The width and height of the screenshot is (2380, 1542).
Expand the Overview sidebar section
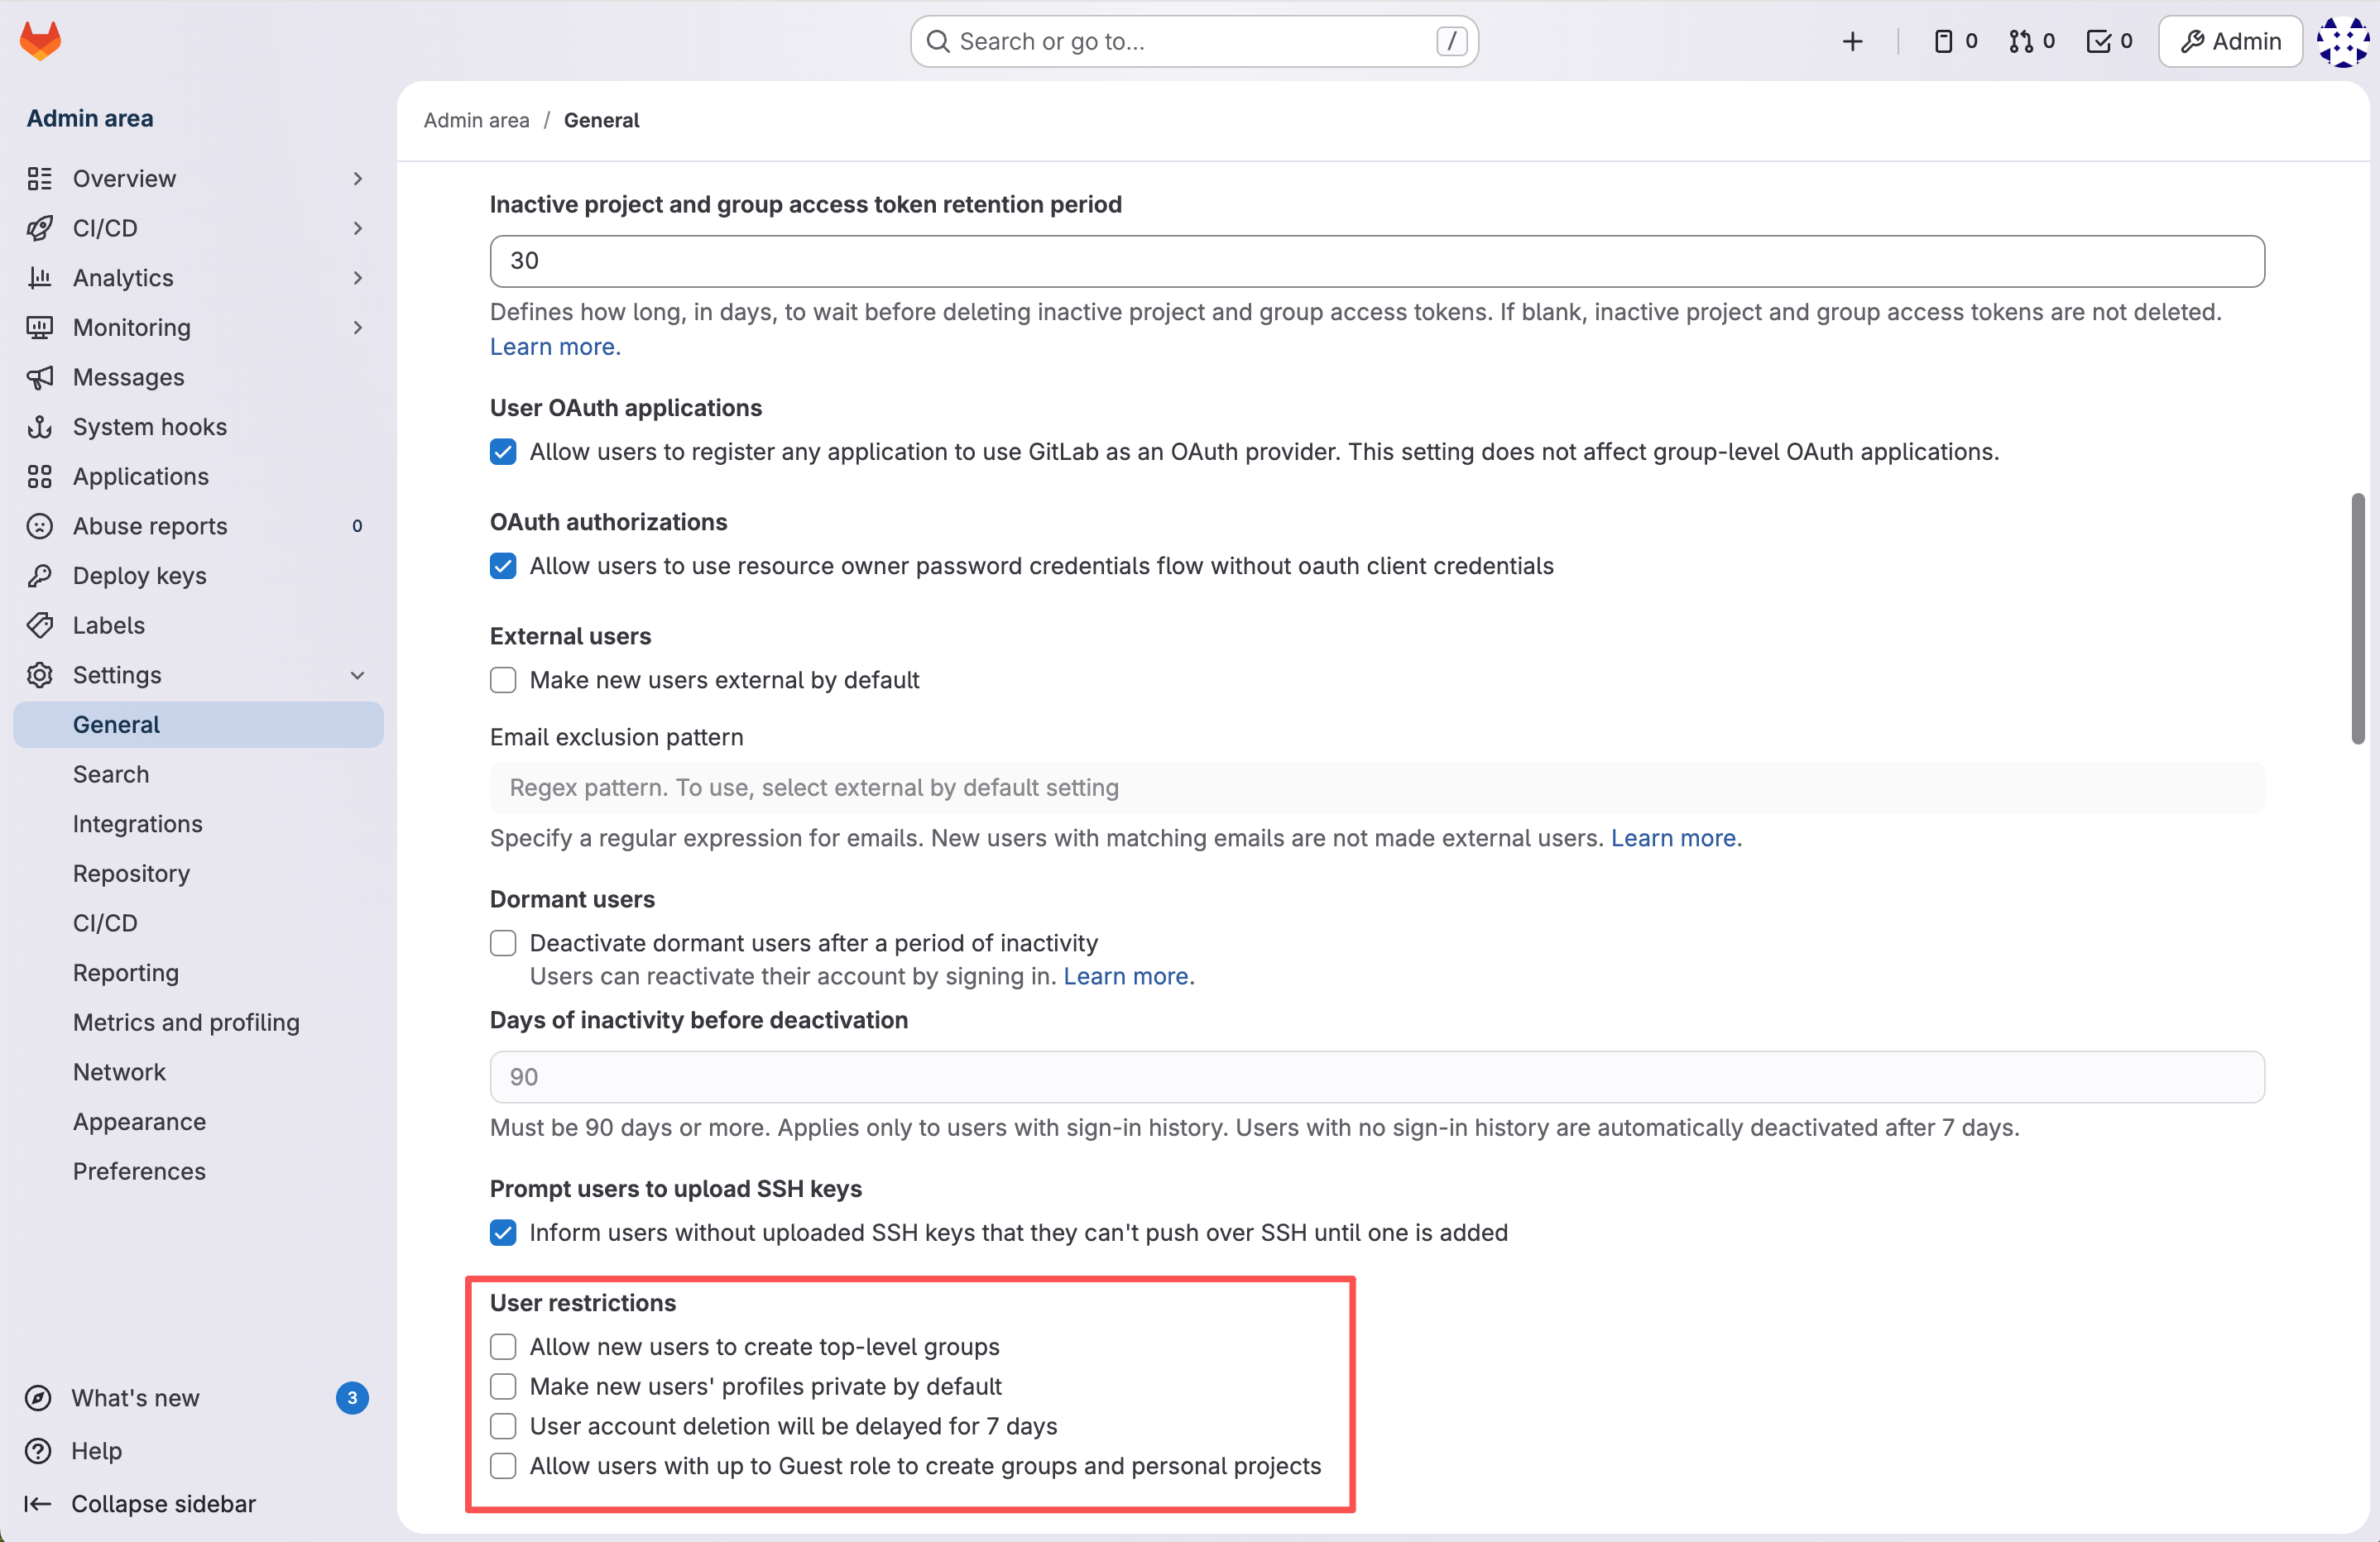click(x=357, y=178)
